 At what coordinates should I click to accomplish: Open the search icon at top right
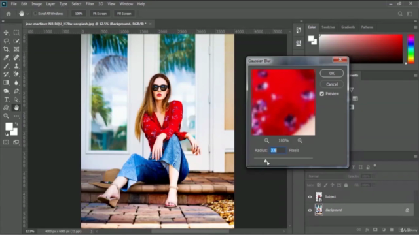pos(400,14)
